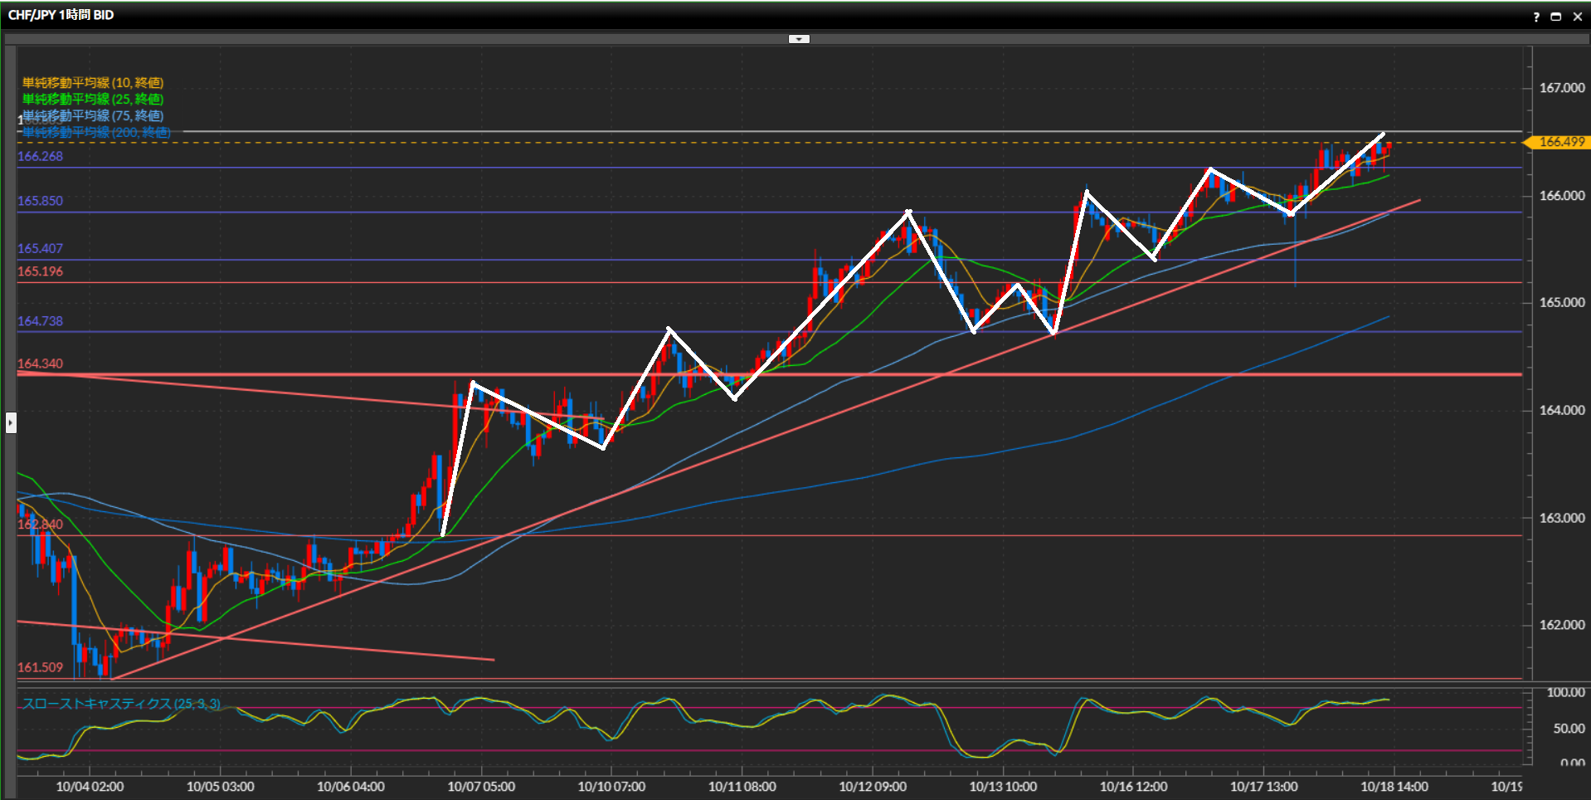Screen dimensions: 1591x800
Task: Click the 200-period moving average label
Action: coord(96,133)
